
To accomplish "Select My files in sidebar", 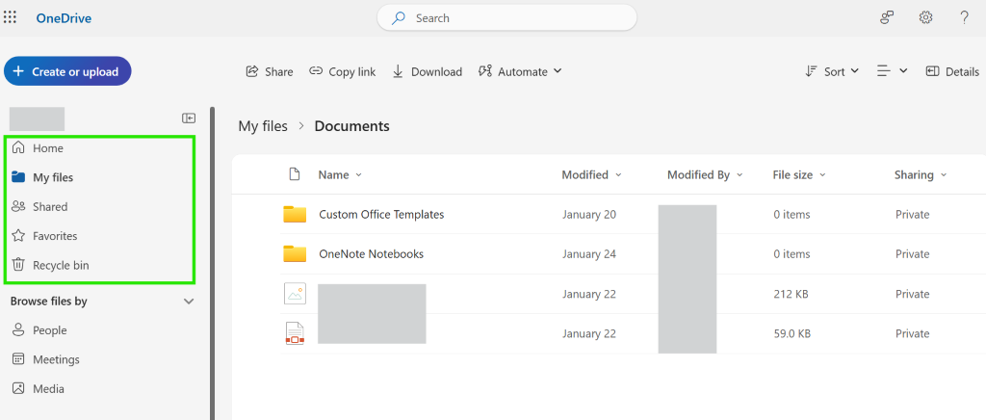I will [x=52, y=177].
